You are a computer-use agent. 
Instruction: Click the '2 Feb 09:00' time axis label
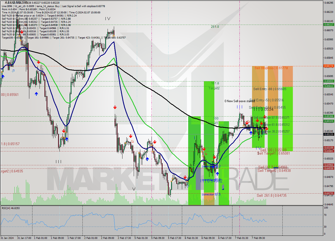(x=108, y=238)
